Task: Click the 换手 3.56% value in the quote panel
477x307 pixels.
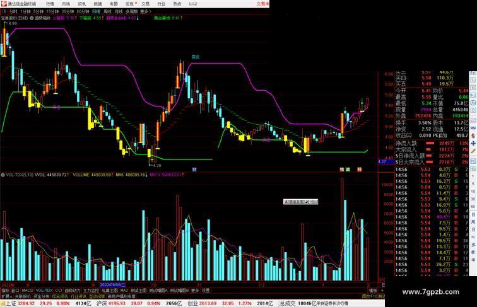Action: pos(425,123)
